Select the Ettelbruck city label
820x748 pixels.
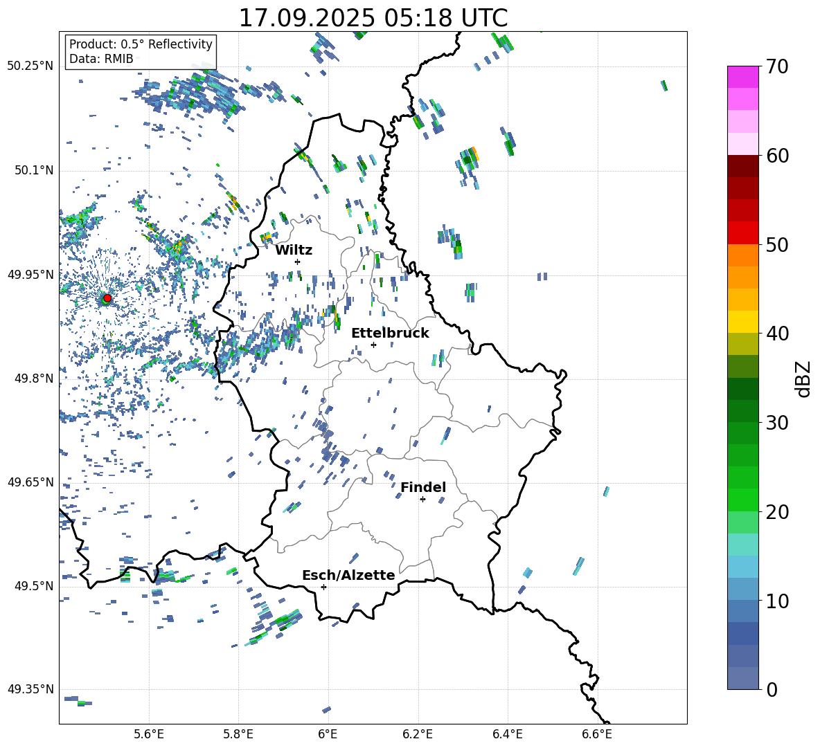(390, 333)
